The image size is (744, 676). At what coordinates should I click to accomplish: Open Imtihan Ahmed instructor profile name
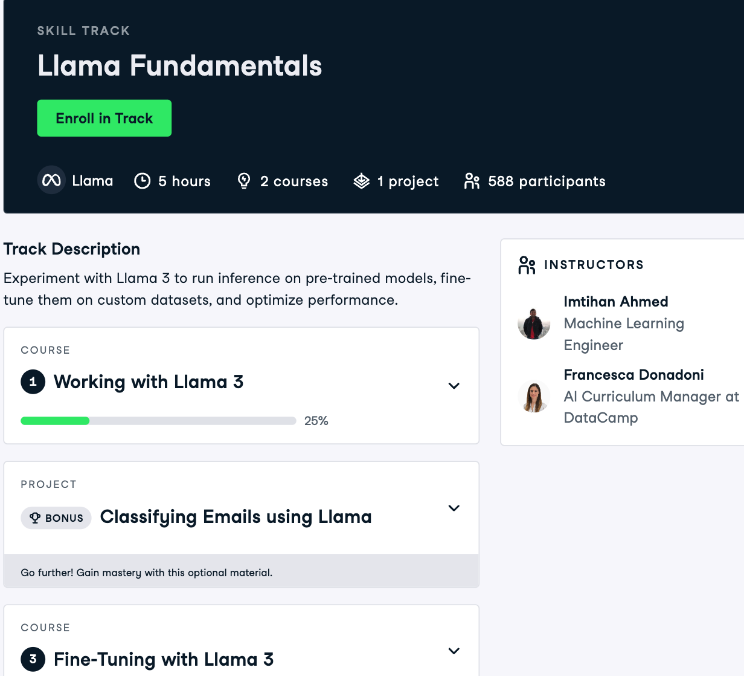[616, 302]
